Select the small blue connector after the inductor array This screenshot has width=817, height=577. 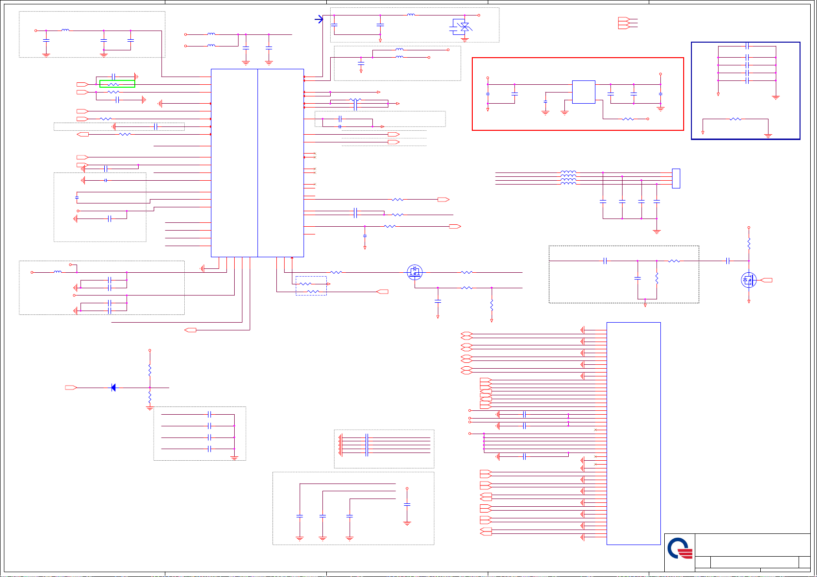click(676, 178)
